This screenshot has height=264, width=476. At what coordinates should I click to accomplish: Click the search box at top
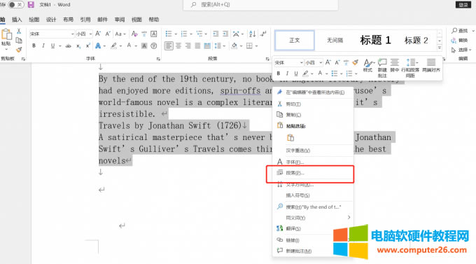click(260, 5)
